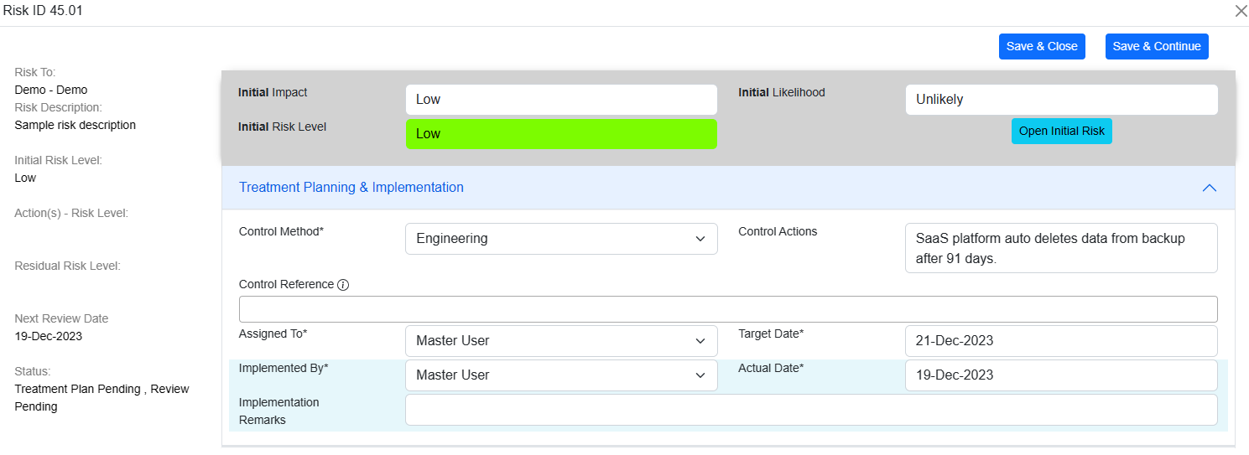Select the Actual Date field
The width and height of the screenshot is (1249, 455).
[x=1060, y=375]
